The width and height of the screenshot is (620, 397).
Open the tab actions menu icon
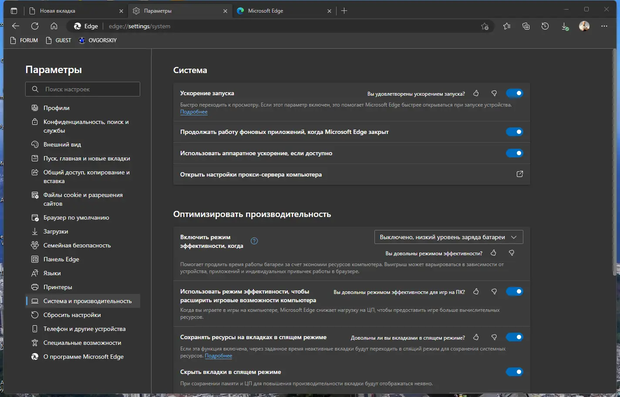(x=14, y=11)
